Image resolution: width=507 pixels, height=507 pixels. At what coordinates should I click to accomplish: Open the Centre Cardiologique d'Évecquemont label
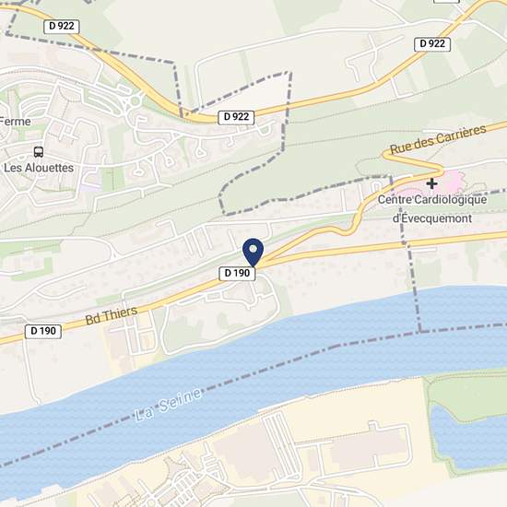tap(432, 209)
